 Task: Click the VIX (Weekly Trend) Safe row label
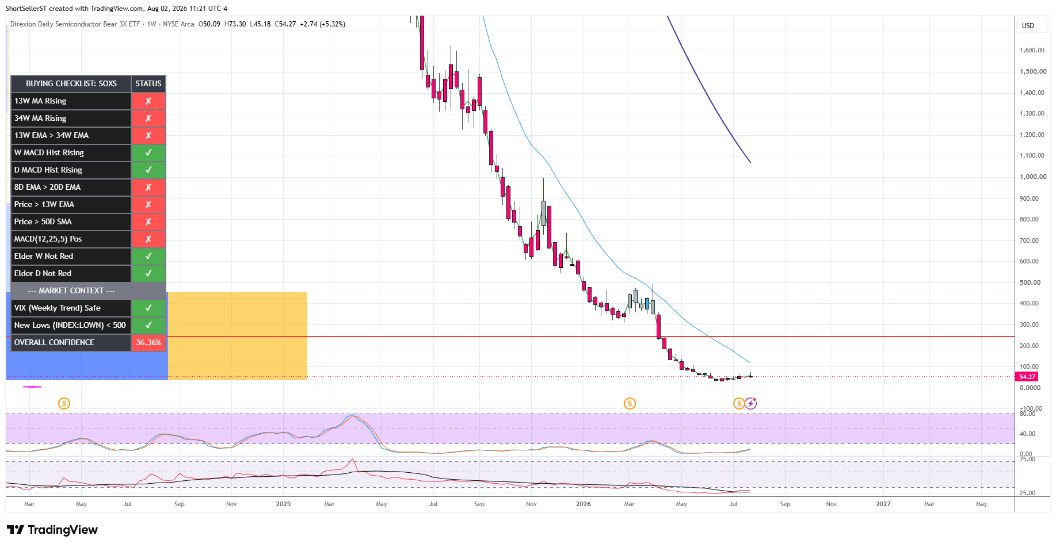tap(58, 308)
